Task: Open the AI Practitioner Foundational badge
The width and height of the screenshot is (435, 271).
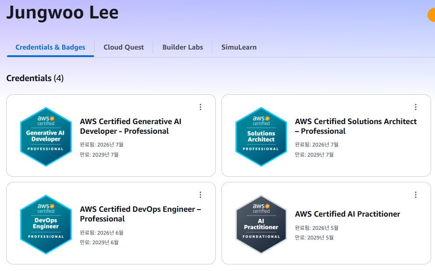Action: point(261,225)
